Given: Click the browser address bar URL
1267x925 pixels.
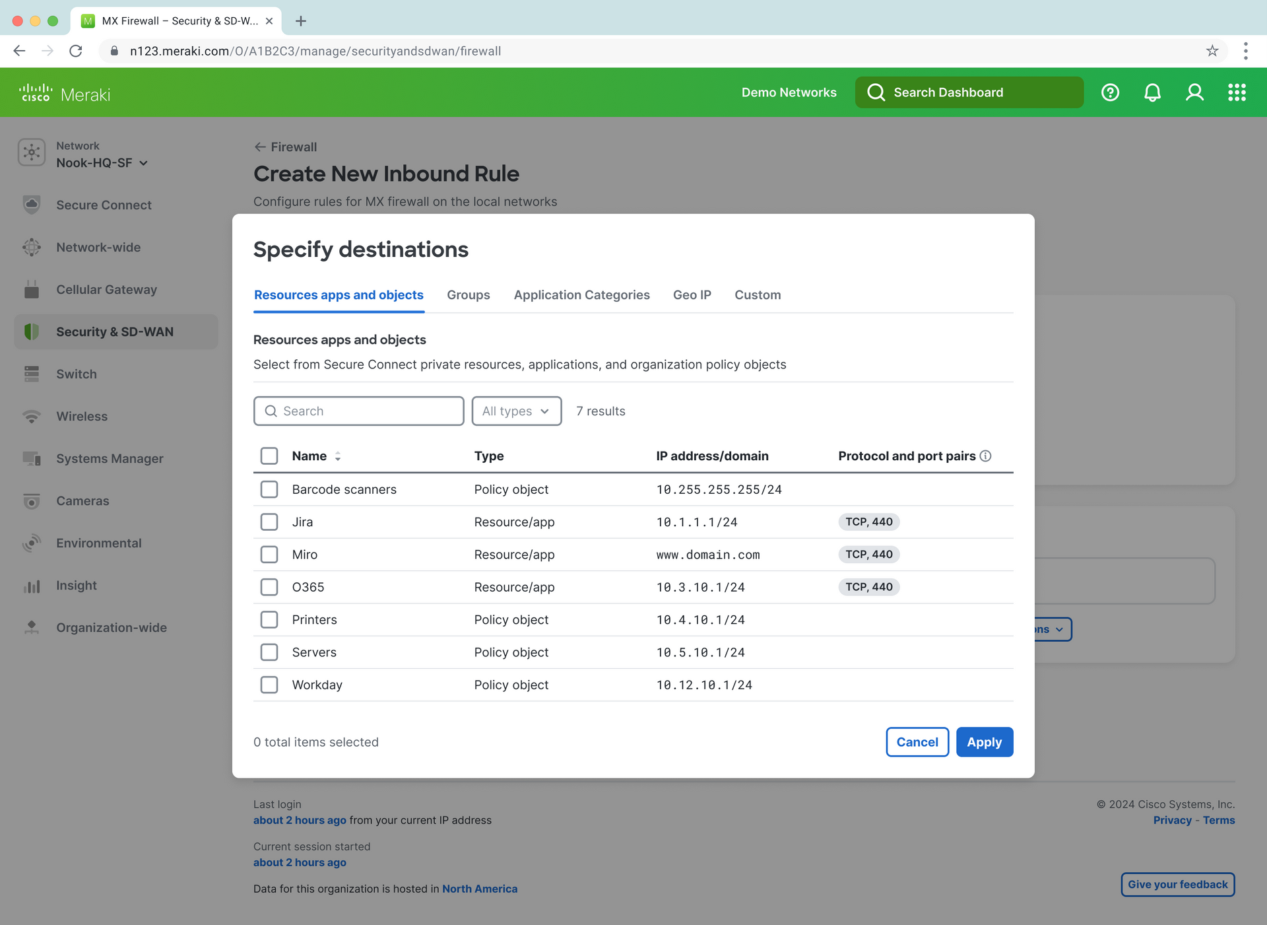Looking at the screenshot, I should [x=315, y=51].
